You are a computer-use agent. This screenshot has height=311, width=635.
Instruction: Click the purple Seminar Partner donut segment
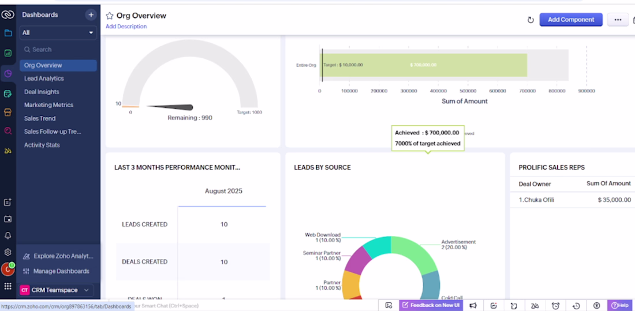point(359,260)
